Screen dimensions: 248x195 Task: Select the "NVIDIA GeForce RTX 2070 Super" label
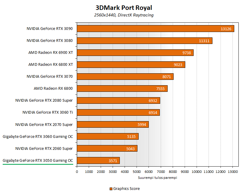(x=44, y=125)
